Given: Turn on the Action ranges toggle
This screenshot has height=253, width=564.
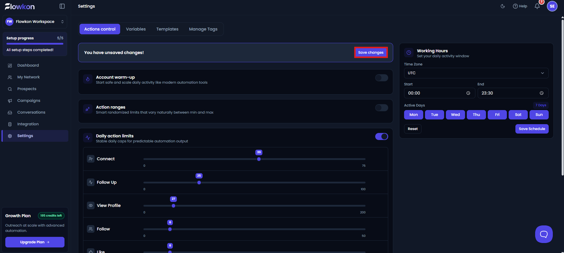Looking at the screenshot, I should (x=381, y=108).
